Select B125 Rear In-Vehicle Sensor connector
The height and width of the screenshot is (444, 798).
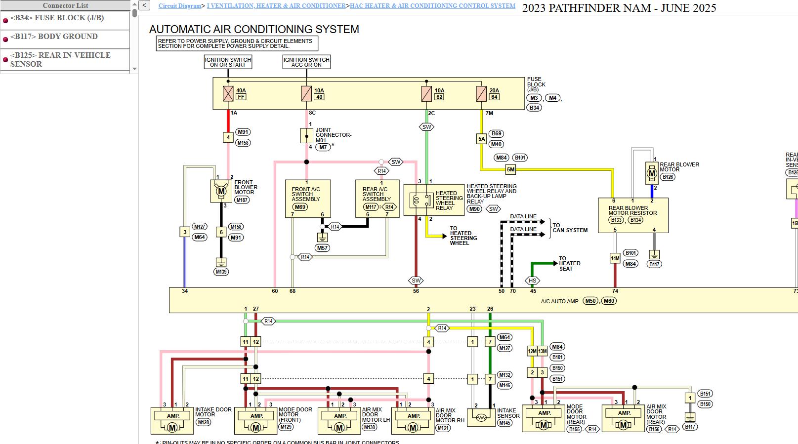point(65,60)
